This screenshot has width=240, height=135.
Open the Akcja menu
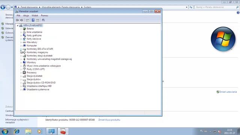[26, 15]
